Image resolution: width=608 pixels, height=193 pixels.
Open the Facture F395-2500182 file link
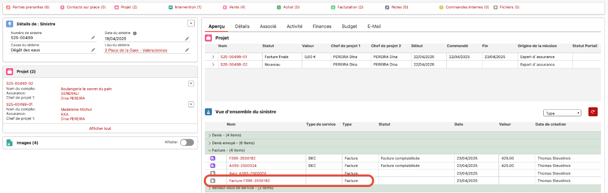249,180
